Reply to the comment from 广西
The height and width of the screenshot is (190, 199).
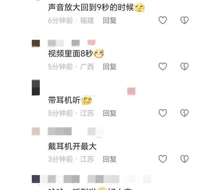[x=110, y=67]
